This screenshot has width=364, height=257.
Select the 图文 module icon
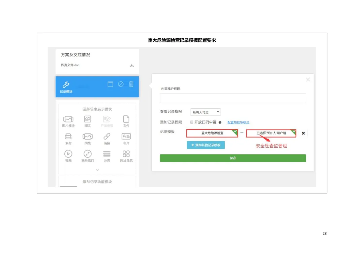[x=88, y=119]
